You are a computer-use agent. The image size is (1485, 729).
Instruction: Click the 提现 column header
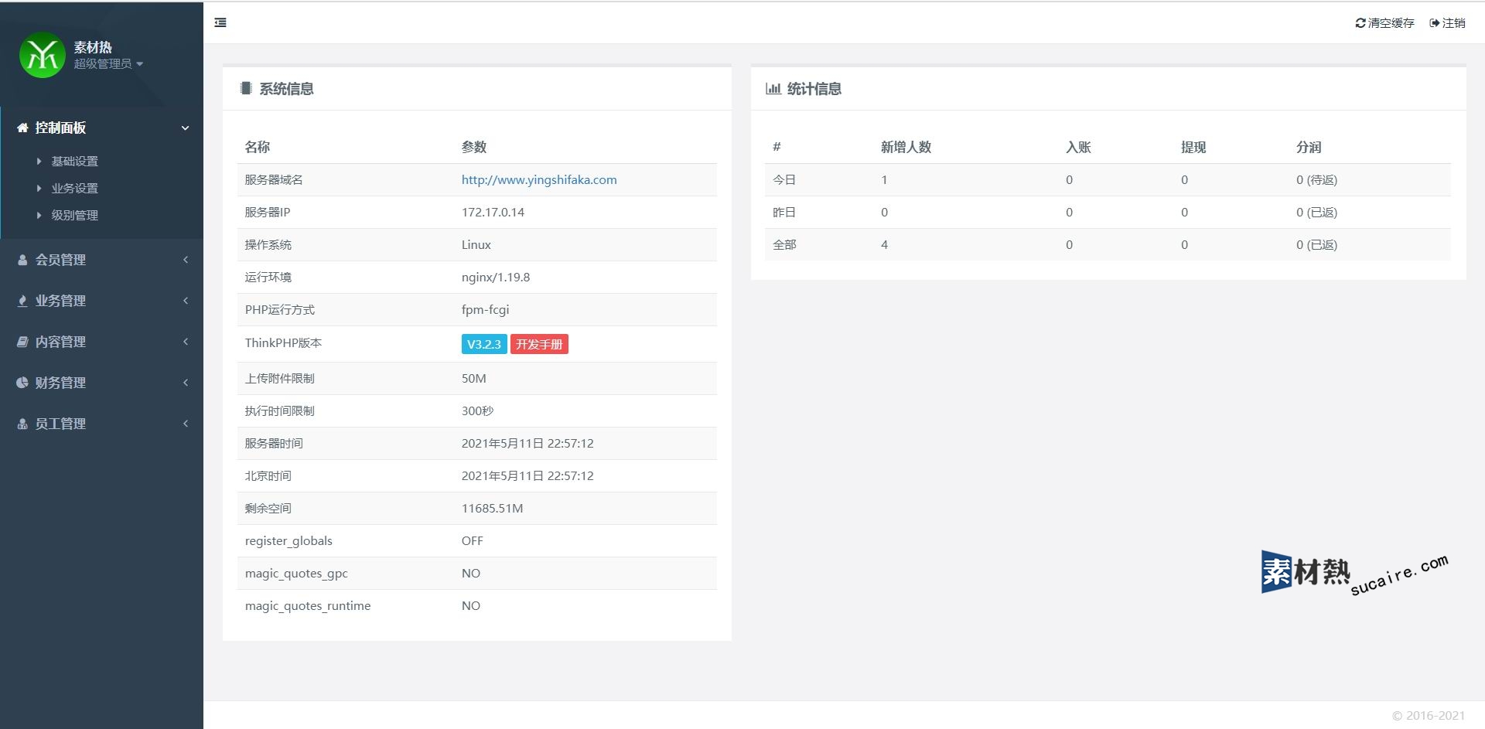click(1193, 147)
